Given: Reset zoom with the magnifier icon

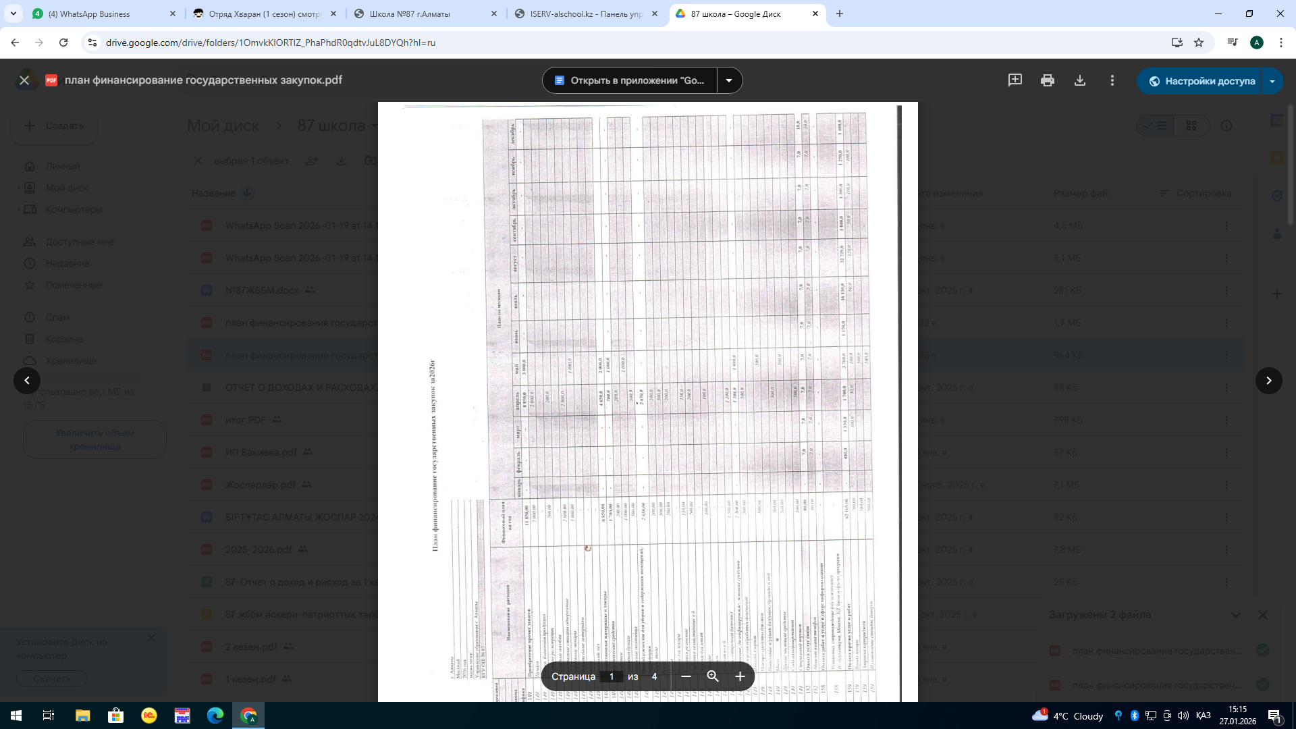Looking at the screenshot, I should point(713,676).
